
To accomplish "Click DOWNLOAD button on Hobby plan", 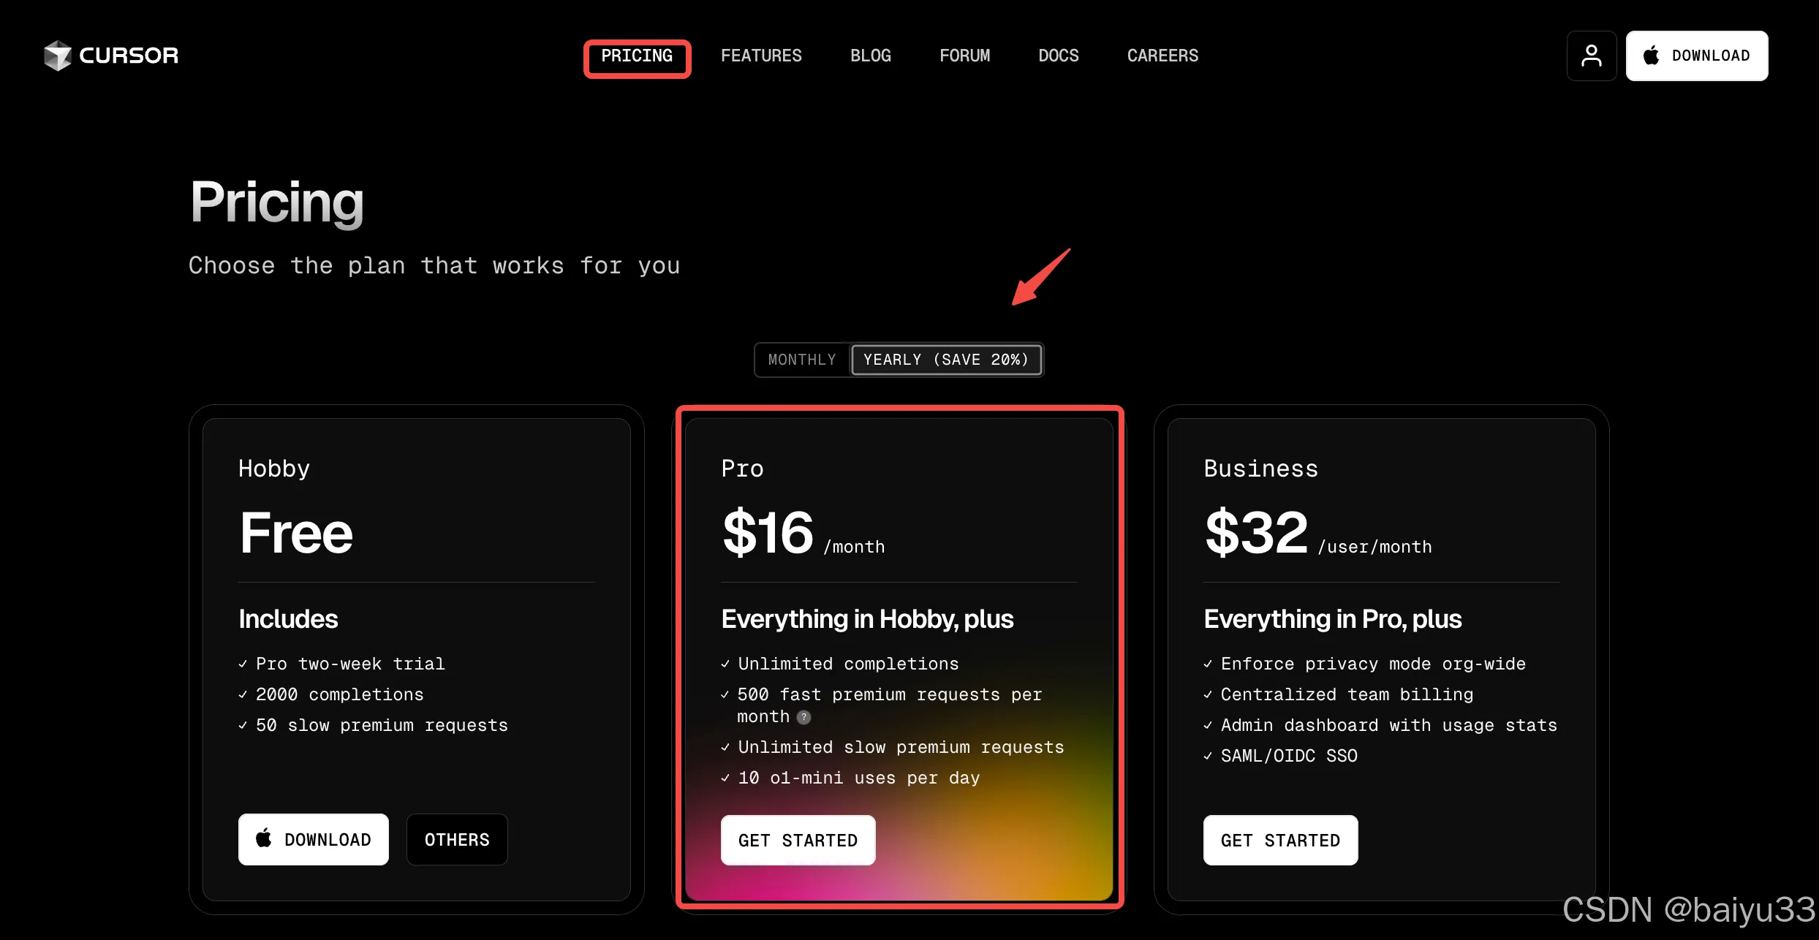I will (314, 838).
